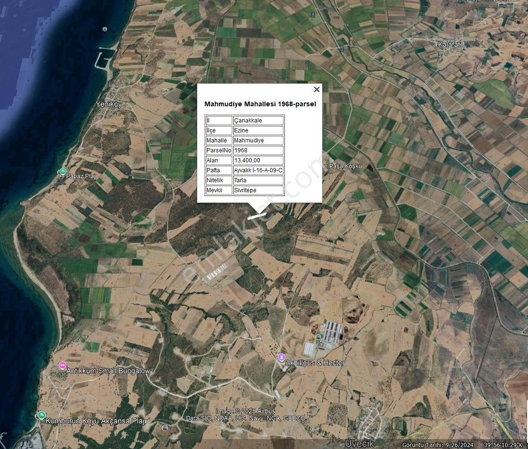
Task: Close the Mahmudiye parcel info popup
Action: click(x=317, y=89)
